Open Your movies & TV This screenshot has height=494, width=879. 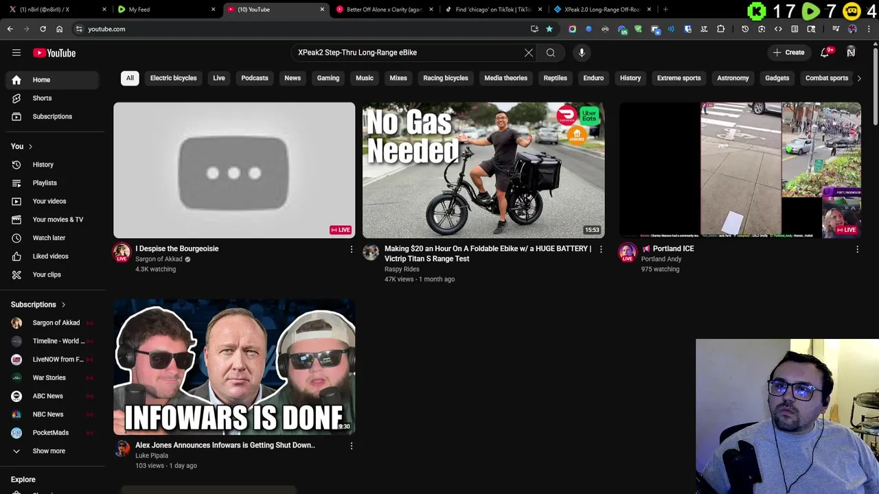[54, 220]
